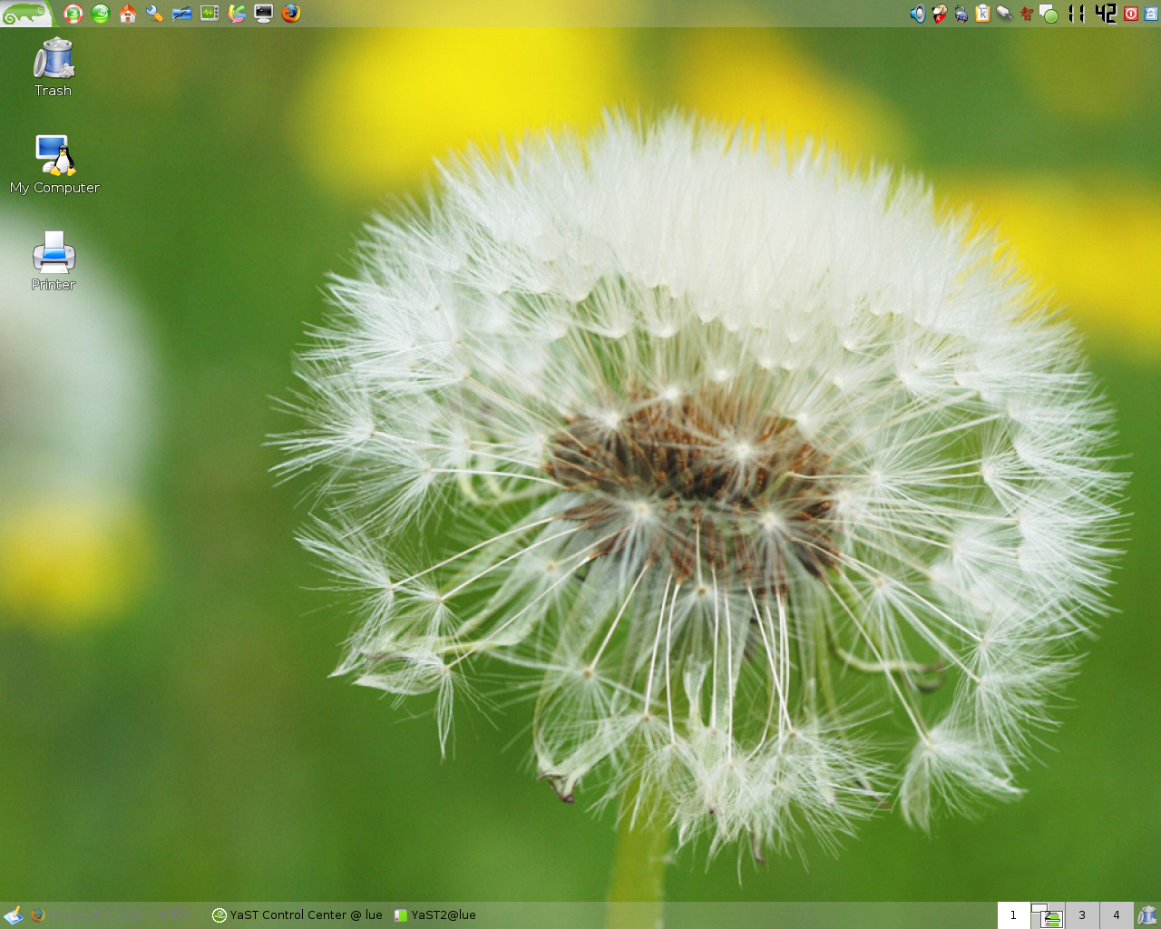Image resolution: width=1161 pixels, height=929 pixels.
Task: Switch to virtual desktop 3
Action: coord(1082,915)
